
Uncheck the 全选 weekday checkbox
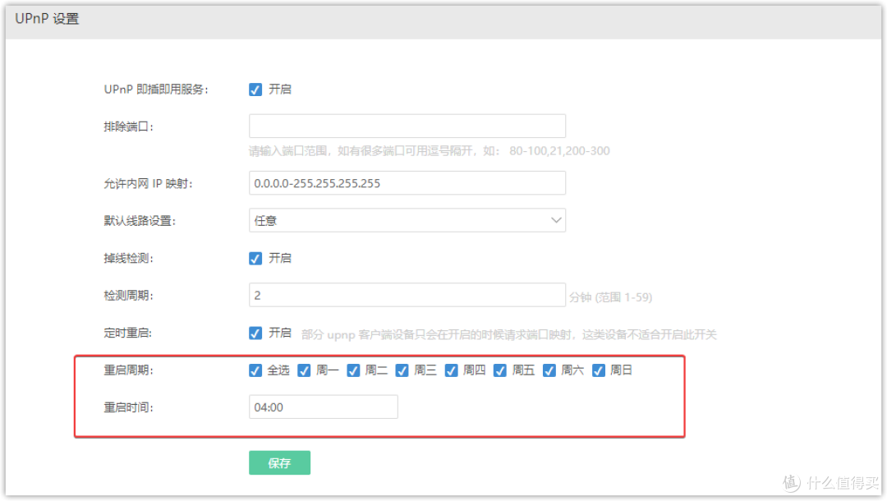coord(255,370)
